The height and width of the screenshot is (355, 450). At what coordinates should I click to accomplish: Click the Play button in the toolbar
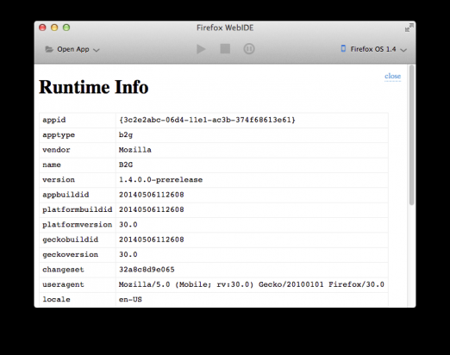[201, 49]
